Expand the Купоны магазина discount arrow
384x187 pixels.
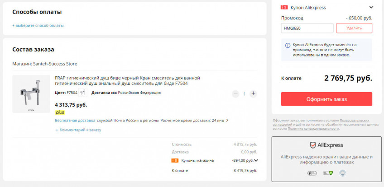[256, 160]
